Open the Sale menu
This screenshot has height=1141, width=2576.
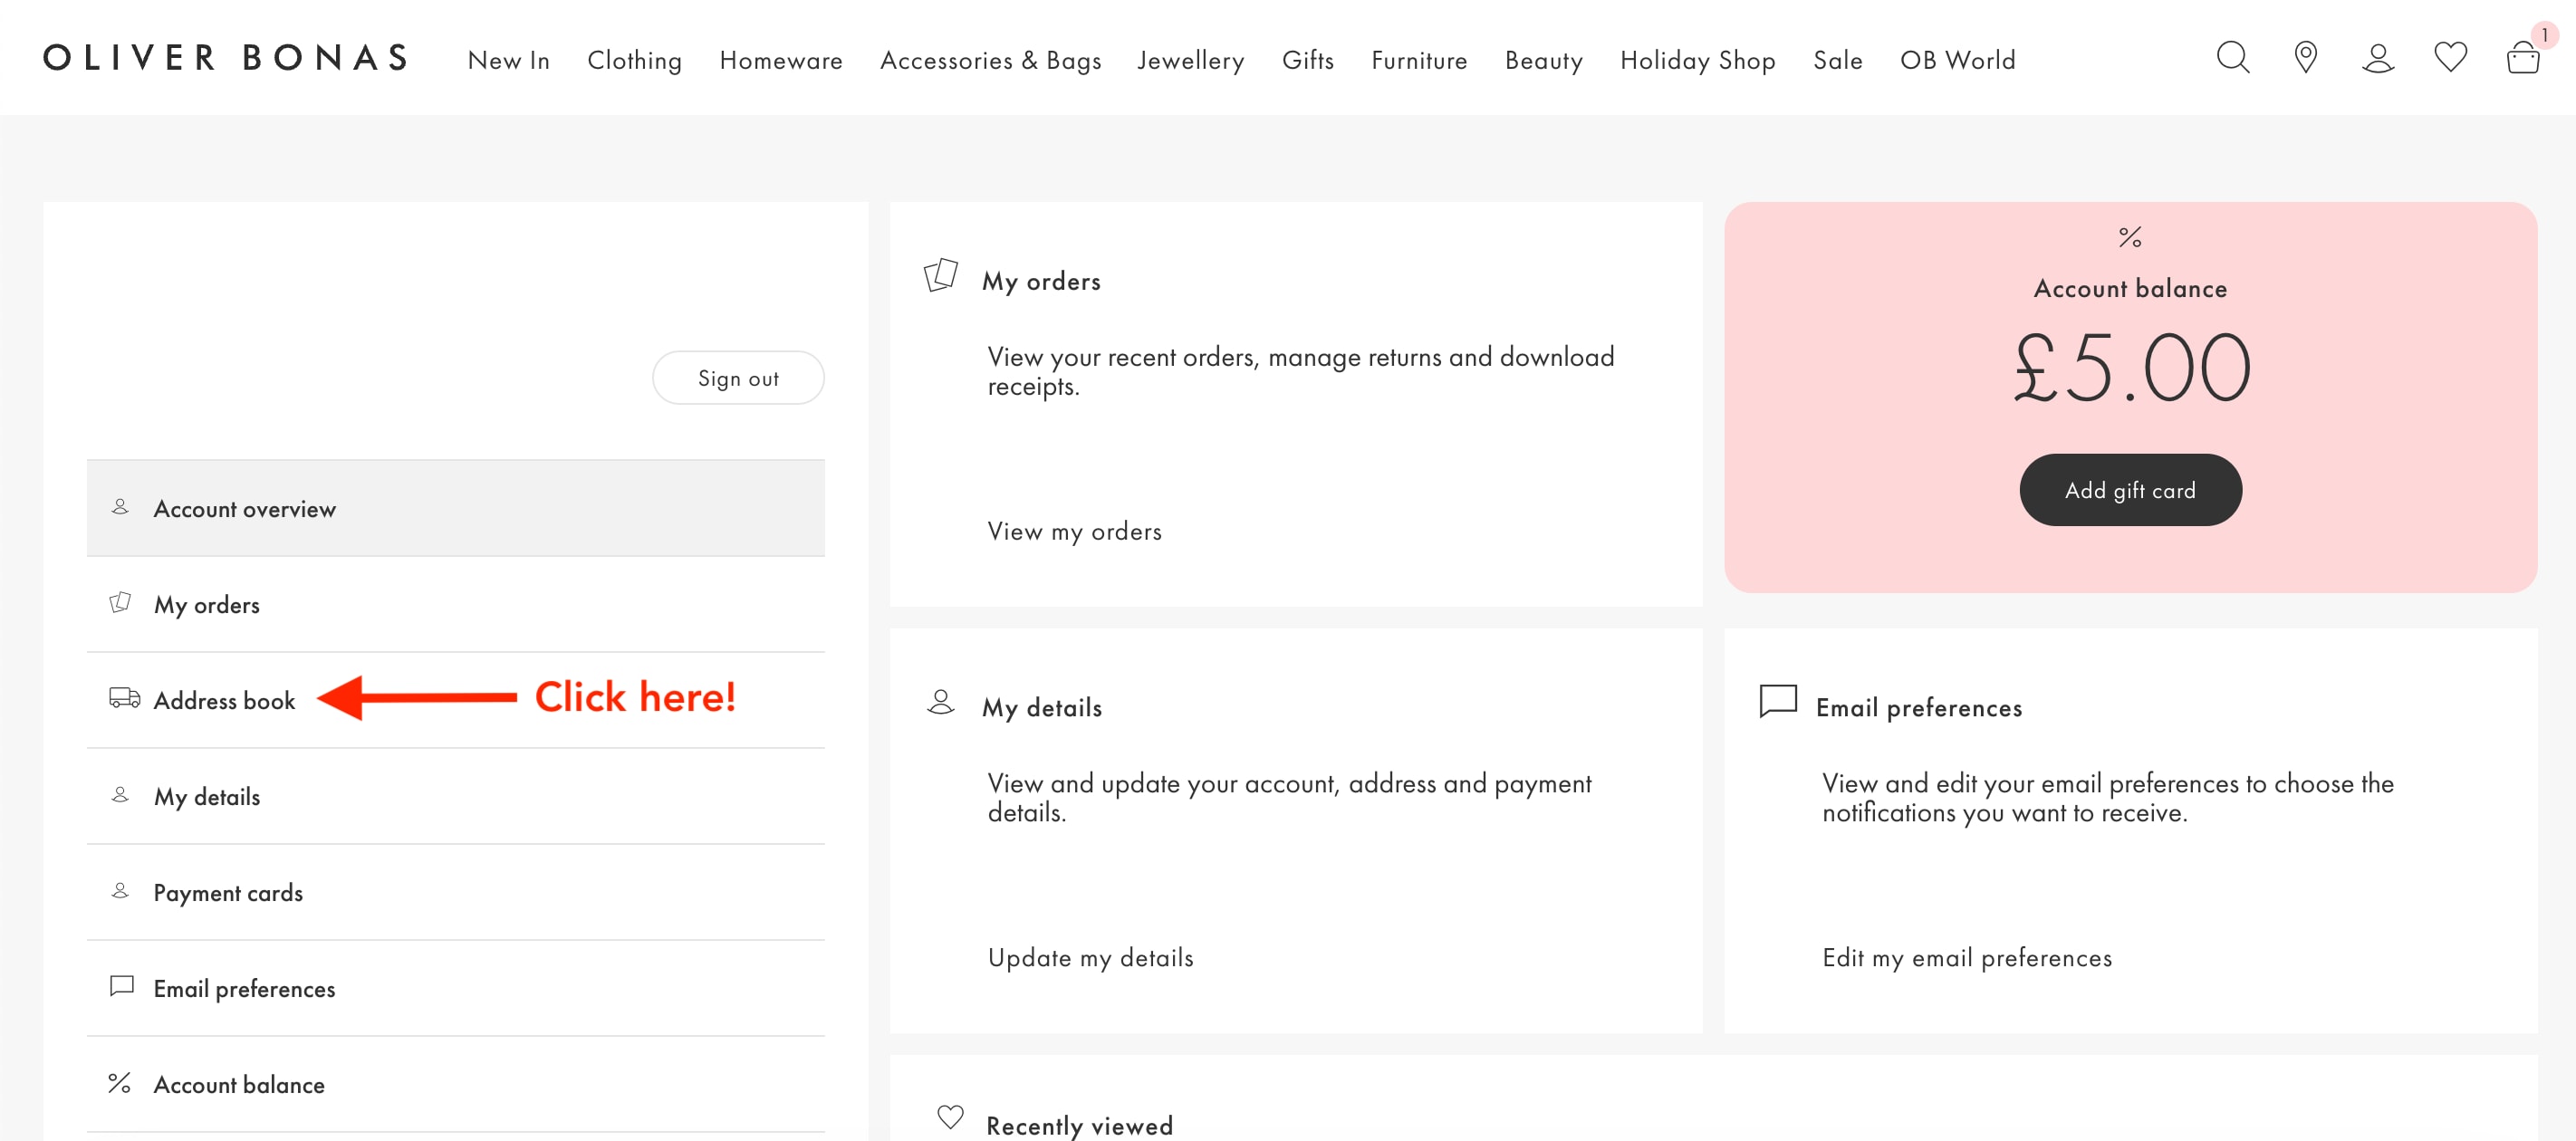[x=1837, y=60]
